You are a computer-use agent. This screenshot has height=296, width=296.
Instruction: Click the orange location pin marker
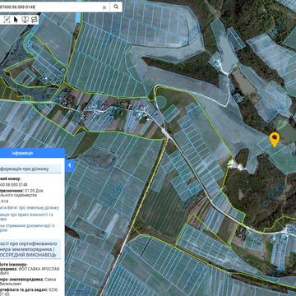(275, 140)
